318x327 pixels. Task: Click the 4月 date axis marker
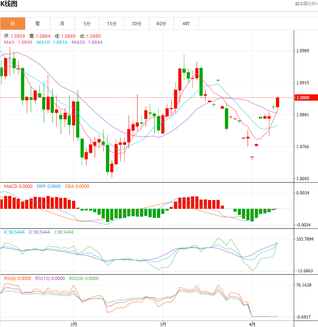[252, 324]
